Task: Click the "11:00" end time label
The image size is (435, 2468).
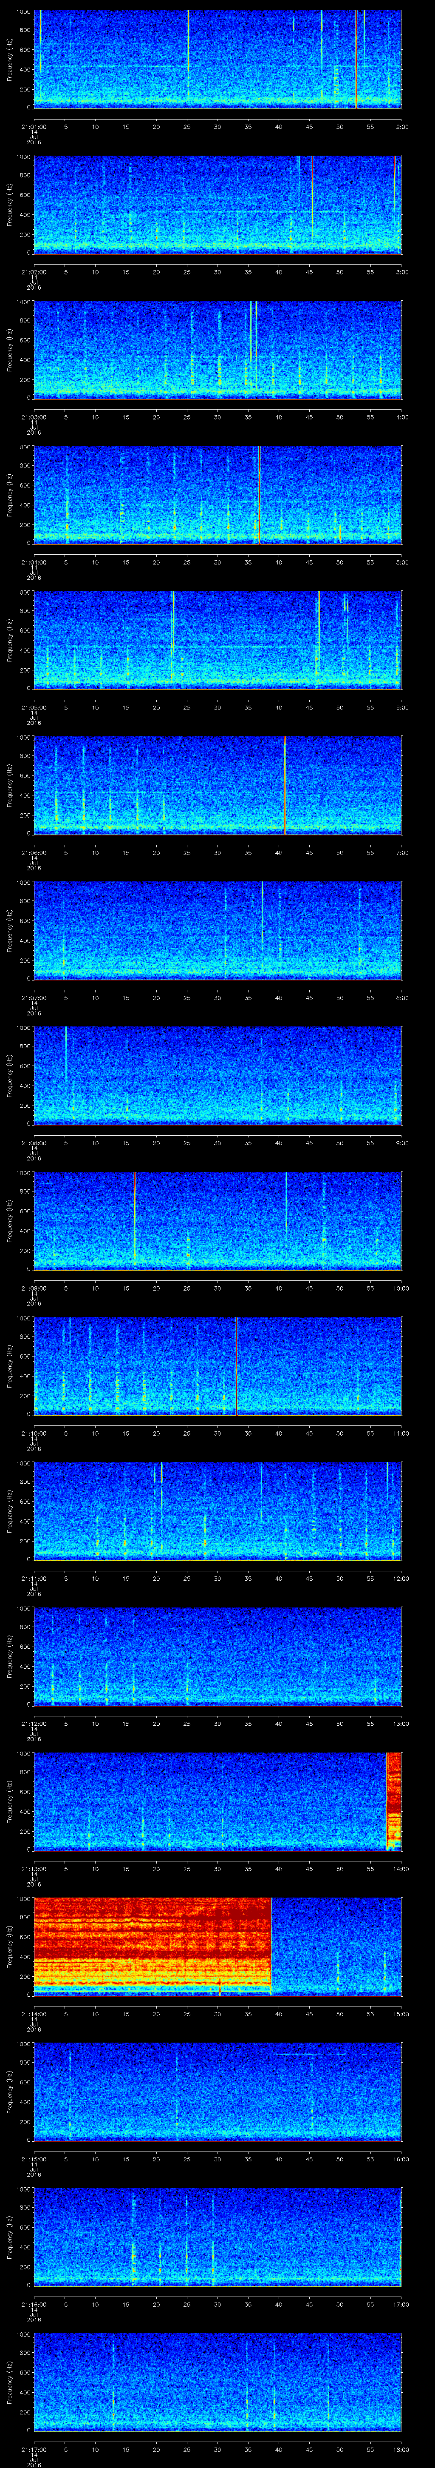Action: 401,1432
